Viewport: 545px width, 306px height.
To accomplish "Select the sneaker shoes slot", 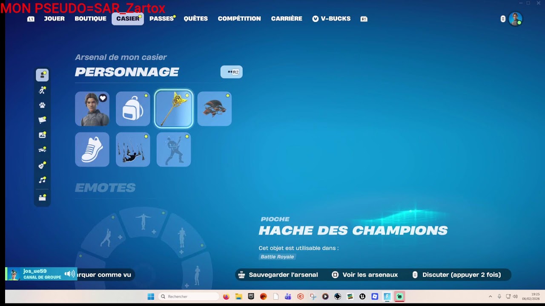I will coord(92,150).
